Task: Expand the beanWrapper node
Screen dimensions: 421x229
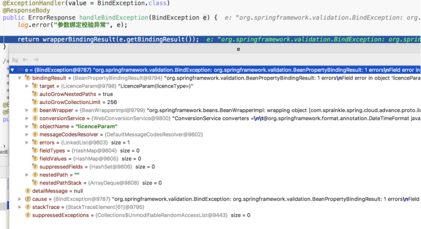Action: click(27, 110)
